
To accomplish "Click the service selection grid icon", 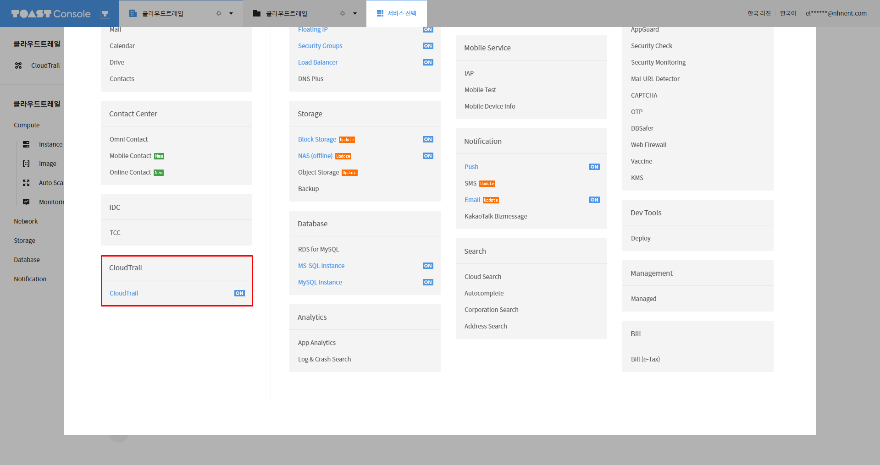I will (380, 13).
